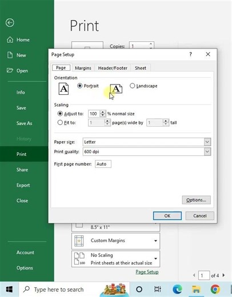Click the Open folder icon in sidebar

pyautogui.click(x=10, y=70)
